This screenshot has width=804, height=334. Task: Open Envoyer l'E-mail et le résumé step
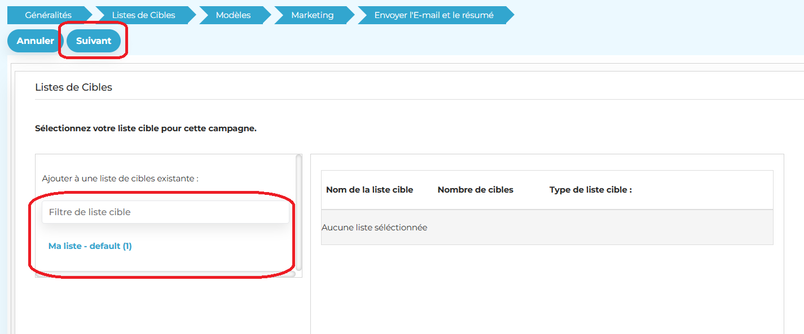point(433,15)
